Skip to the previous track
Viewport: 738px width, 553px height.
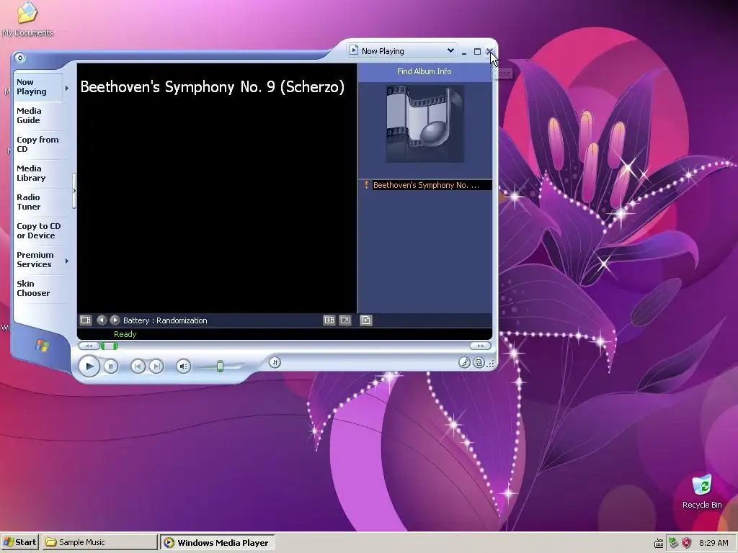coord(138,367)
